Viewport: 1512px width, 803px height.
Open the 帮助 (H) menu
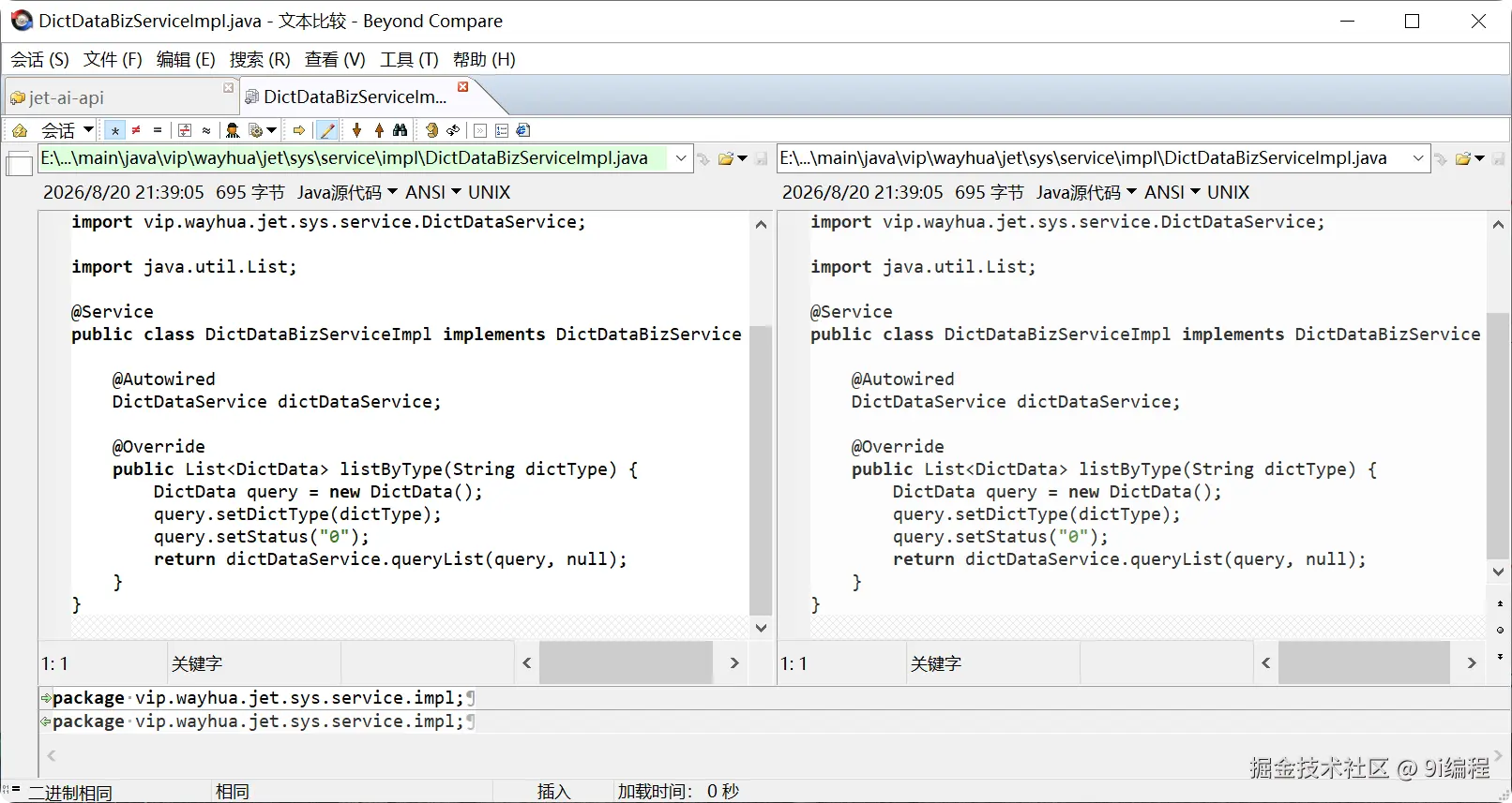pos(484,59)
